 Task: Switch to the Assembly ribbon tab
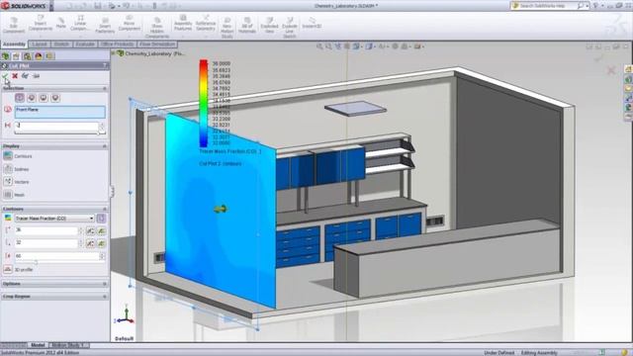point(14,44)
